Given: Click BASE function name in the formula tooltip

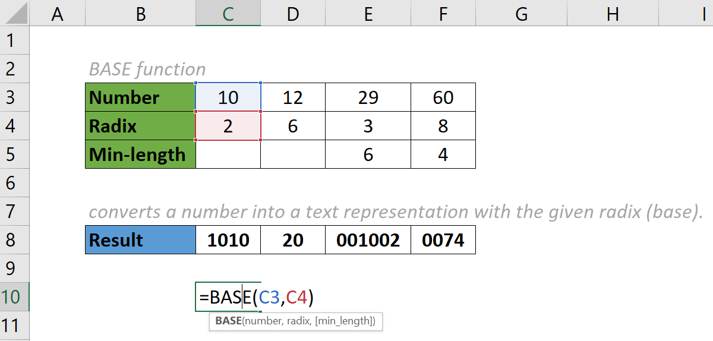Looking at the screenshot, I should click(228, 321).
